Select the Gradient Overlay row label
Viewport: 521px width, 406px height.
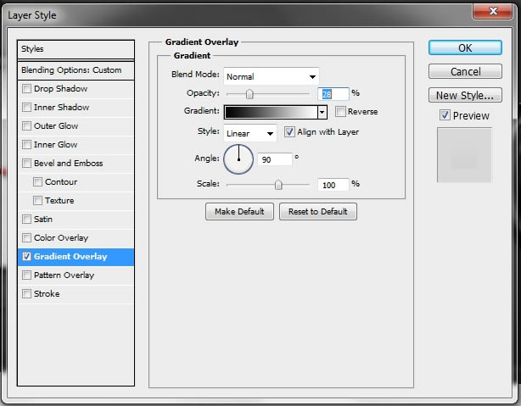click(70, 257)
